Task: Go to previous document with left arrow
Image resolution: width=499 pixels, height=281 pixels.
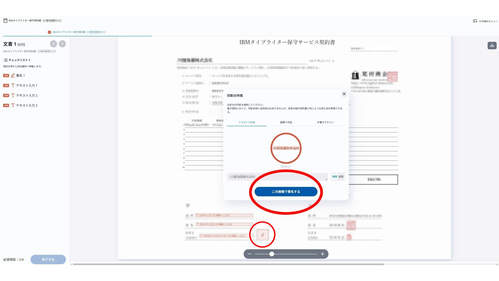Action: (x=54, y=44)
